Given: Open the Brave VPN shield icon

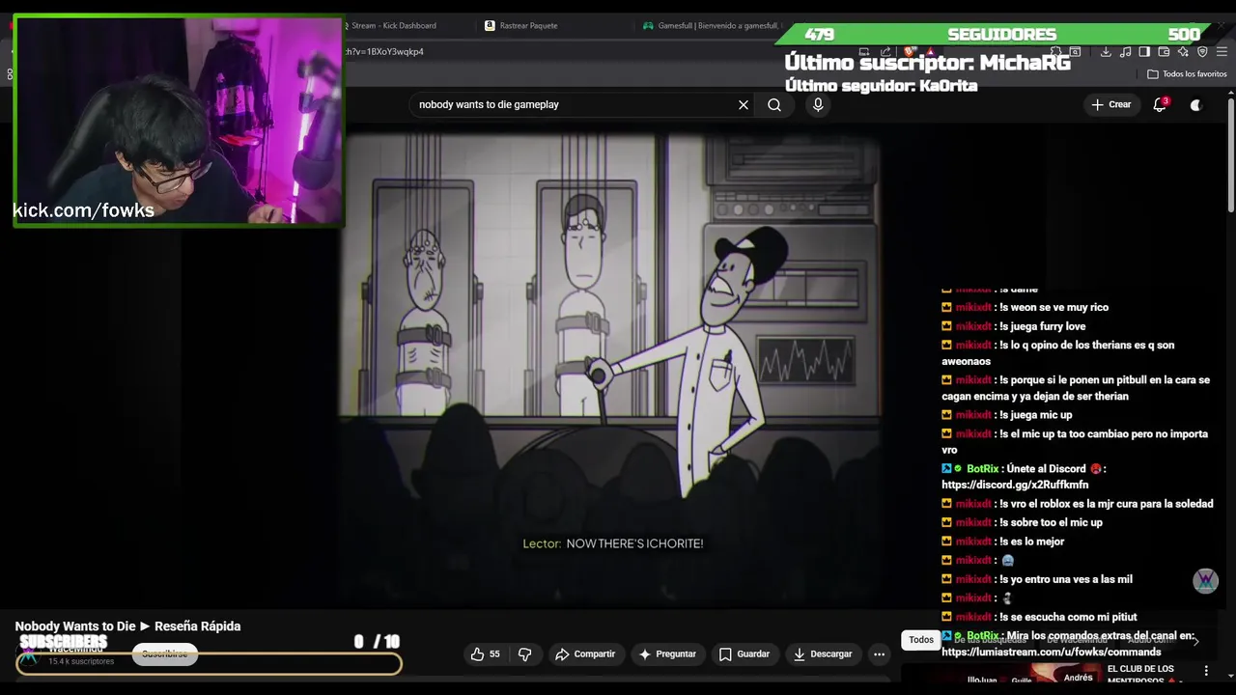Looking at the screenshot, I should (1202, 51).
